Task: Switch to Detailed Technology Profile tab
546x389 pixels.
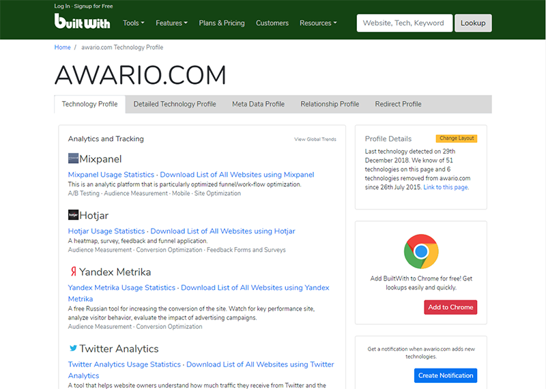Action: [175, 104]
